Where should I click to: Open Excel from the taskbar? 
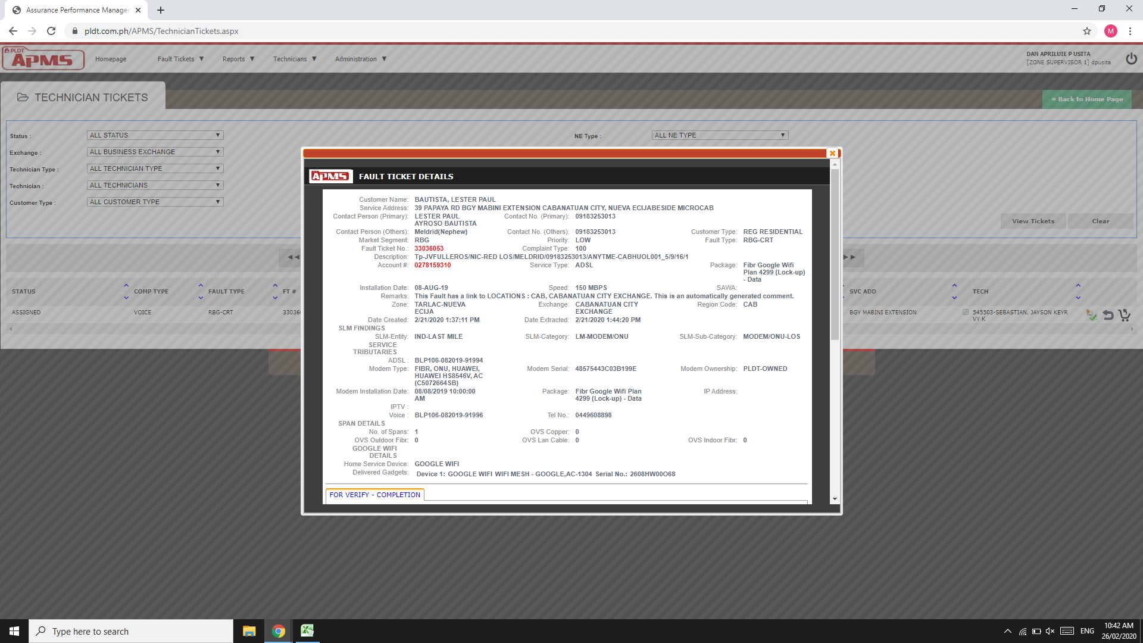[x=307, y=631]
